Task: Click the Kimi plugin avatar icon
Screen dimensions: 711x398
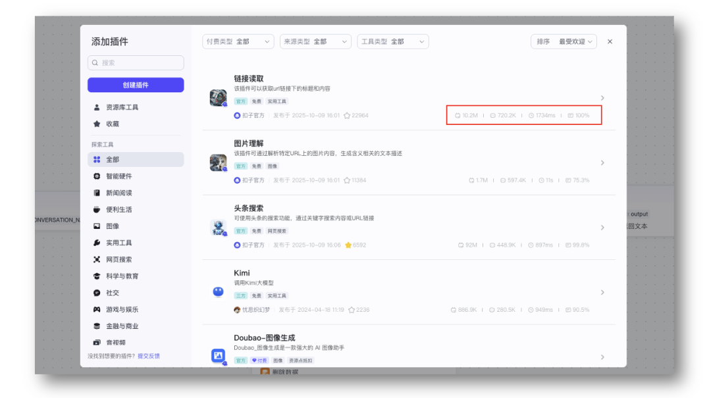Action: (x=218, y=292)
